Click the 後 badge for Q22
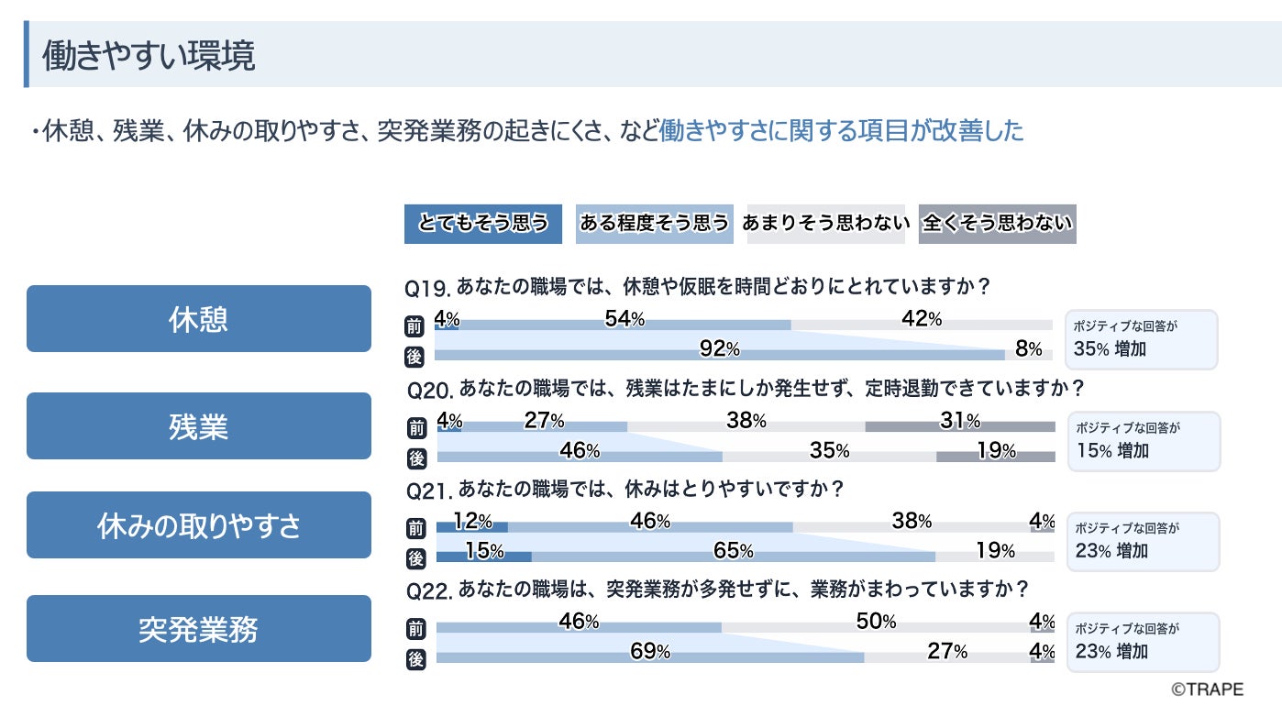Image resolution: width=1282 pixels, height=717 pixels. coord(416,657)
